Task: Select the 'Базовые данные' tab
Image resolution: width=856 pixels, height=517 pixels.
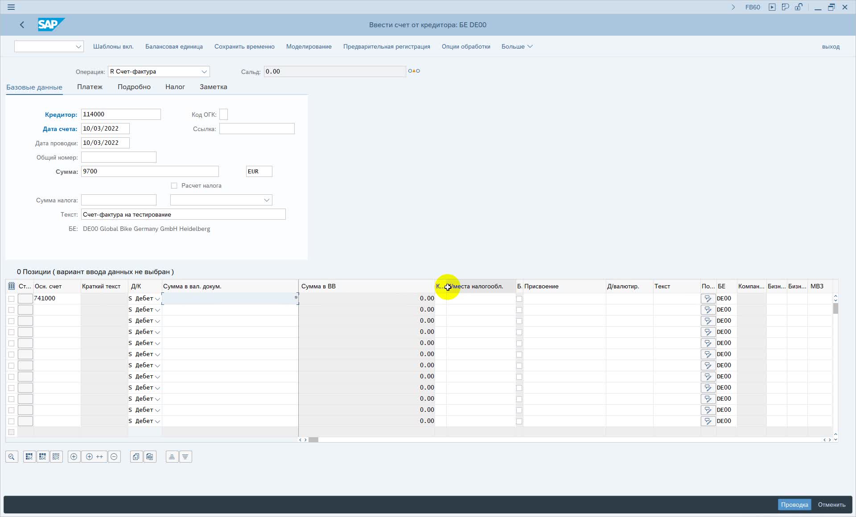Action: pyautogui.click(x=34, y=87)
